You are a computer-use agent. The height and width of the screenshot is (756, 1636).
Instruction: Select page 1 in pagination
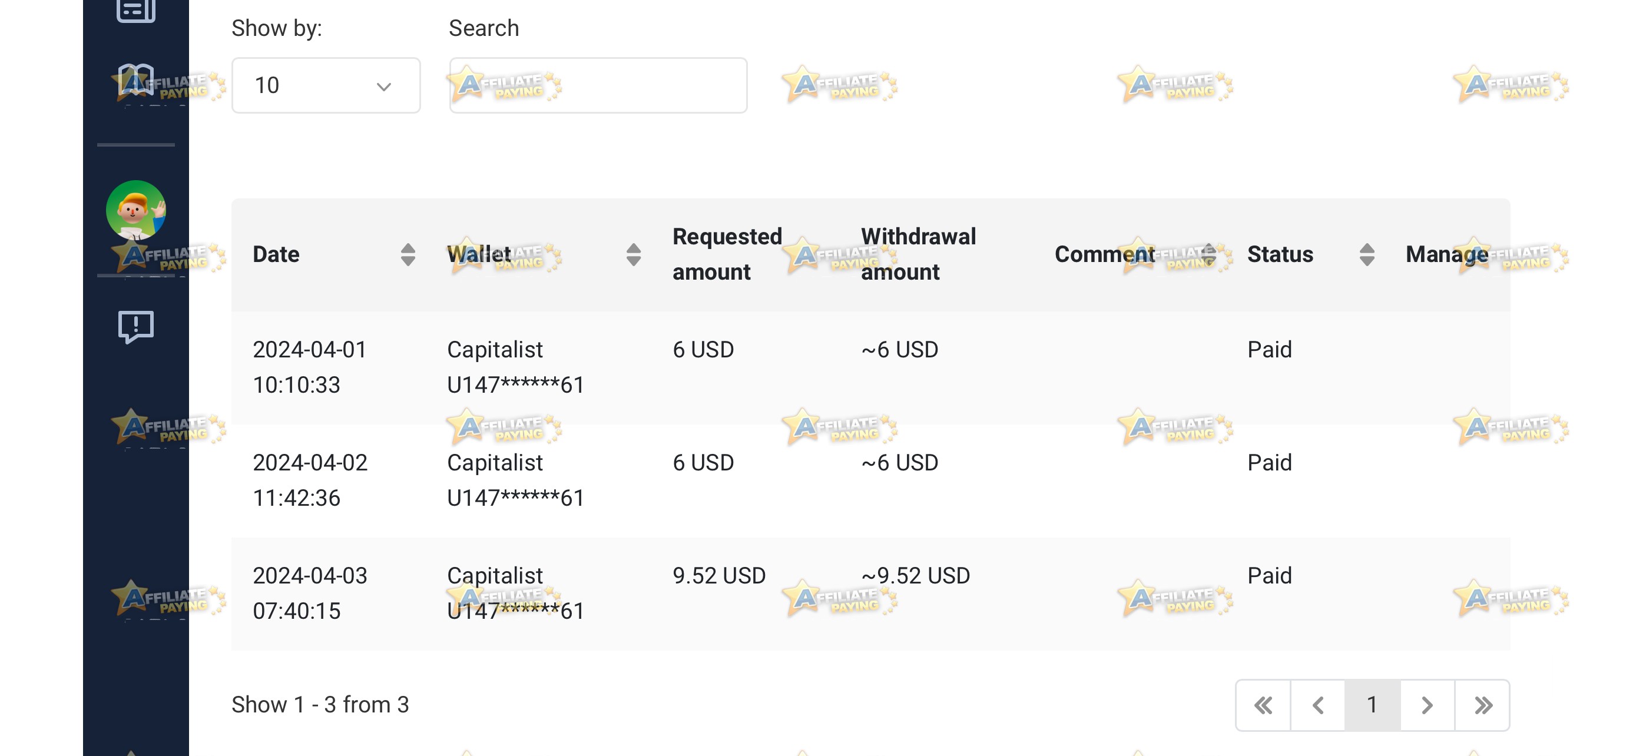[1372, 705]
